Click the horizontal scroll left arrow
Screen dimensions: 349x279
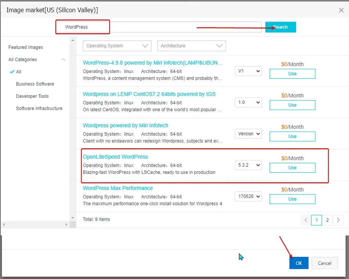(x=4, y=224)
